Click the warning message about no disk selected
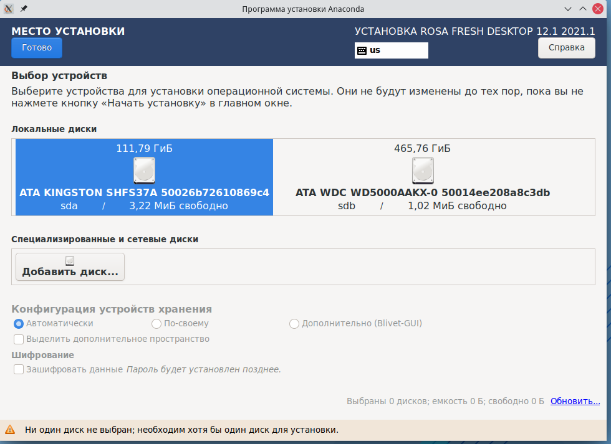The height and width of the screenshot is (444, 611). point(181,430)
